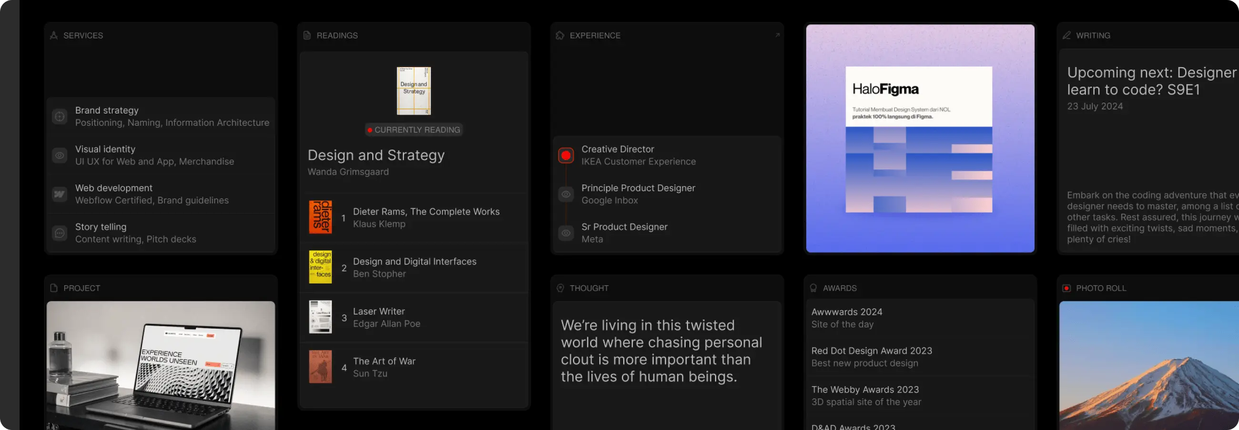Click the Sun Tzu author name

tap(370, 374)
